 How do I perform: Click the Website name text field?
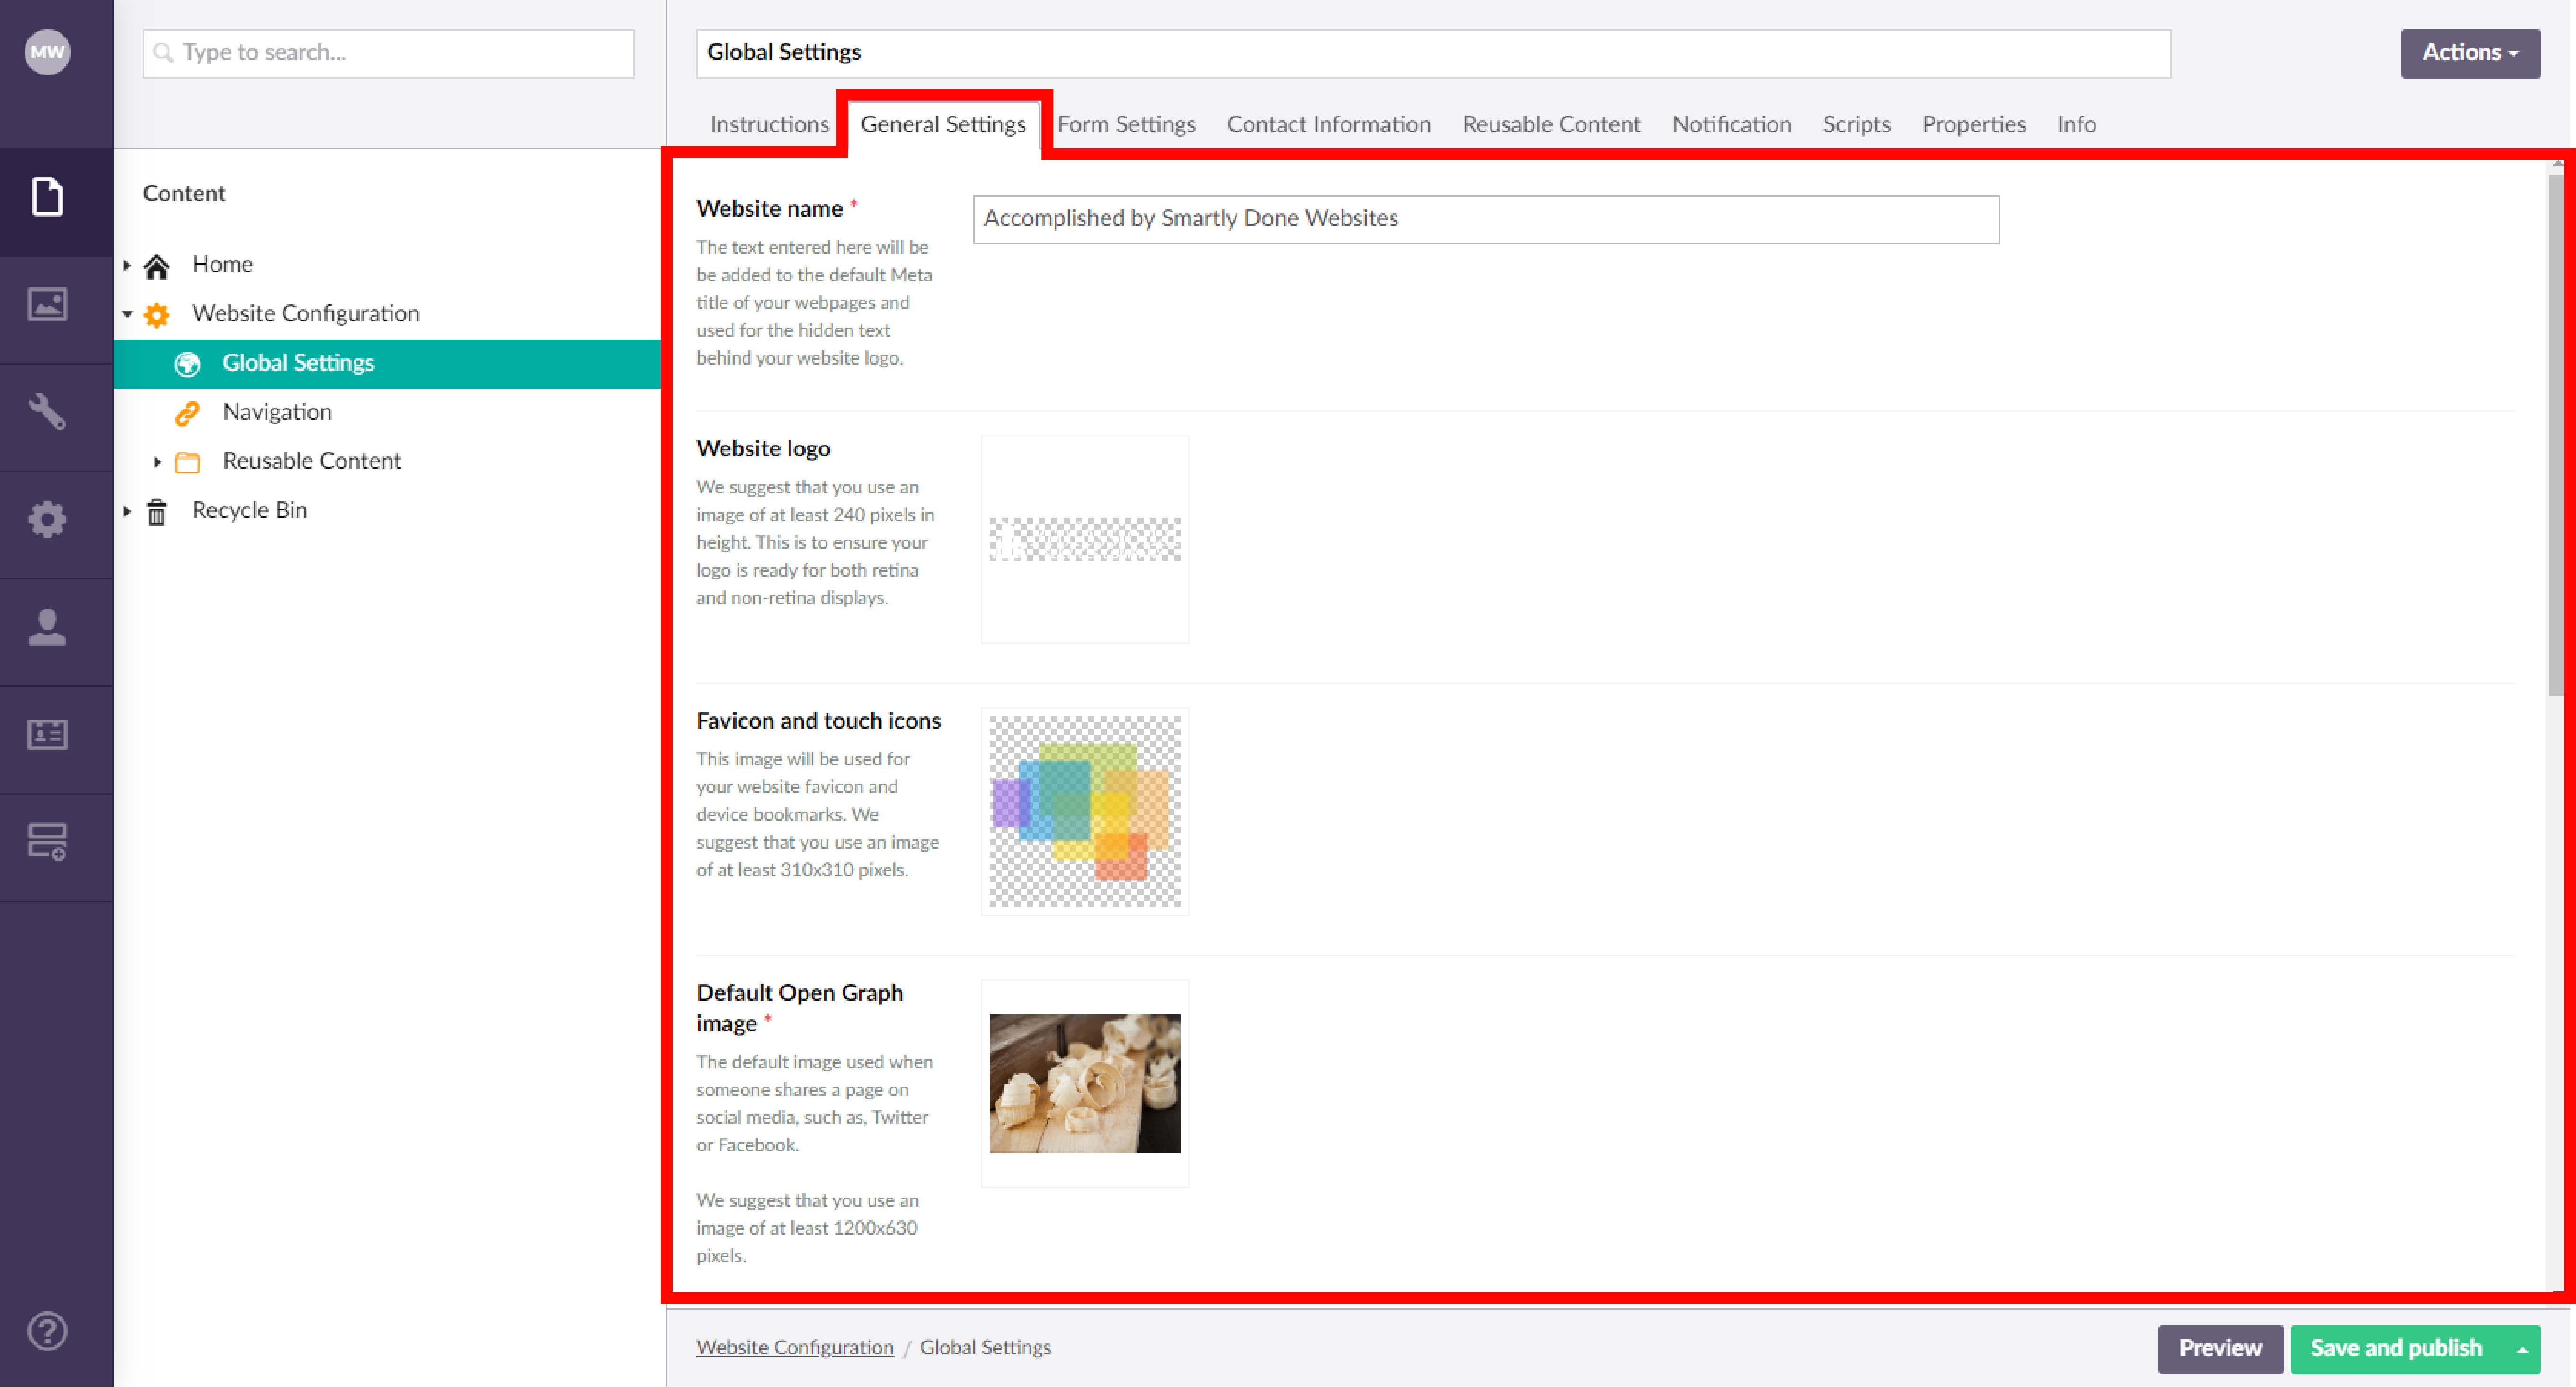(x=1485, y=219)
